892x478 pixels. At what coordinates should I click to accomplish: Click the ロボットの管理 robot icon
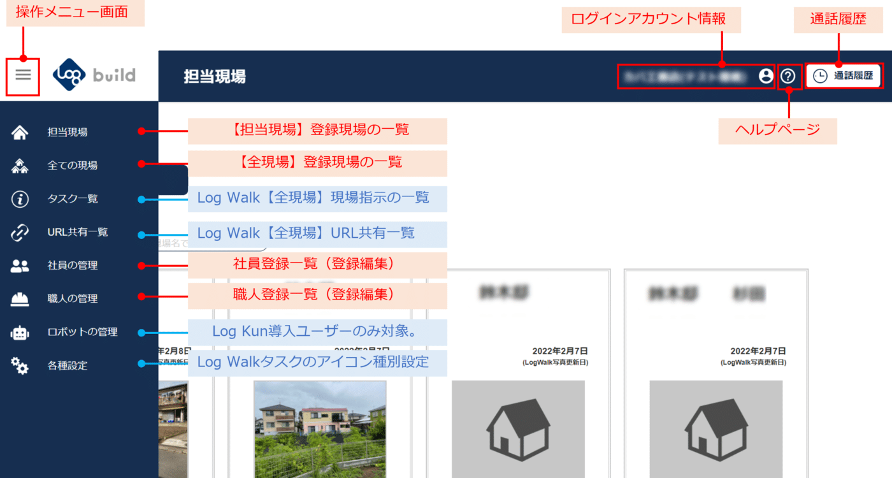click(x=20, y=332)
